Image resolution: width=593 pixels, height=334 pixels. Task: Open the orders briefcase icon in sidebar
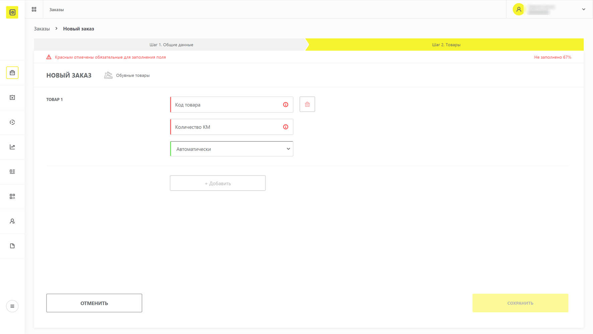point(12,73)
